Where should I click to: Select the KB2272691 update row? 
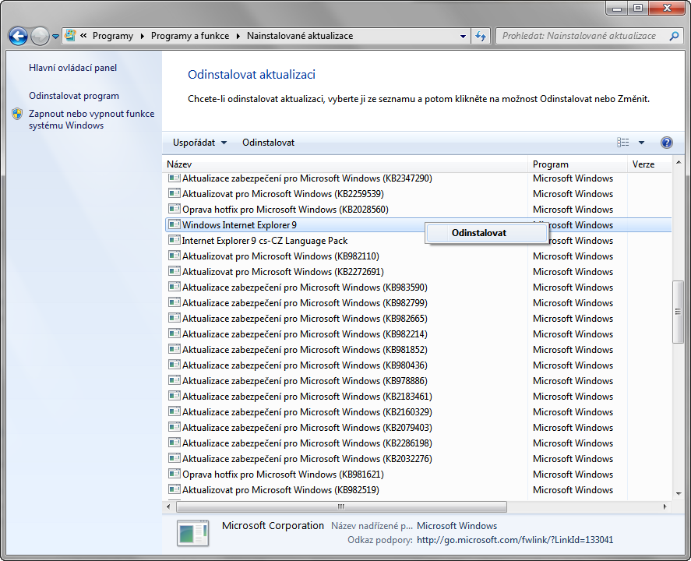418,272
